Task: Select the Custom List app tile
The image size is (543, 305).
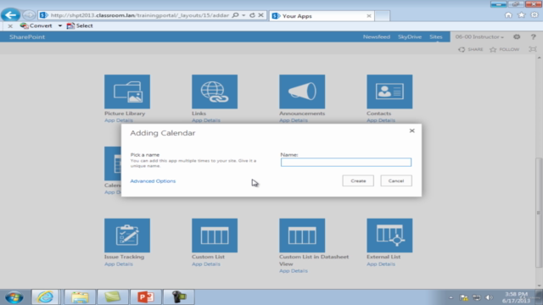Action: 215,236
